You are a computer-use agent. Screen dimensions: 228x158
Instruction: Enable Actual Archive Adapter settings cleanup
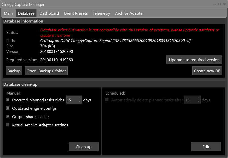8,125
